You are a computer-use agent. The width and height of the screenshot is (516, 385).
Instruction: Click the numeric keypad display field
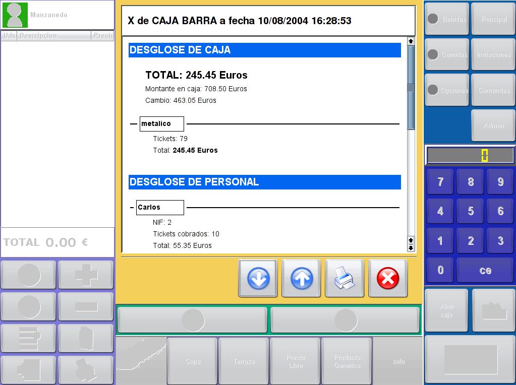[x=470, y=155]
